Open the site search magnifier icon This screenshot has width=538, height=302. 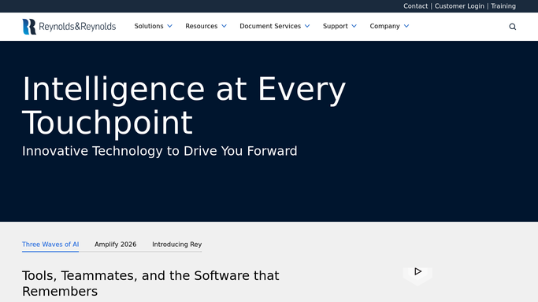pos(512,27)
